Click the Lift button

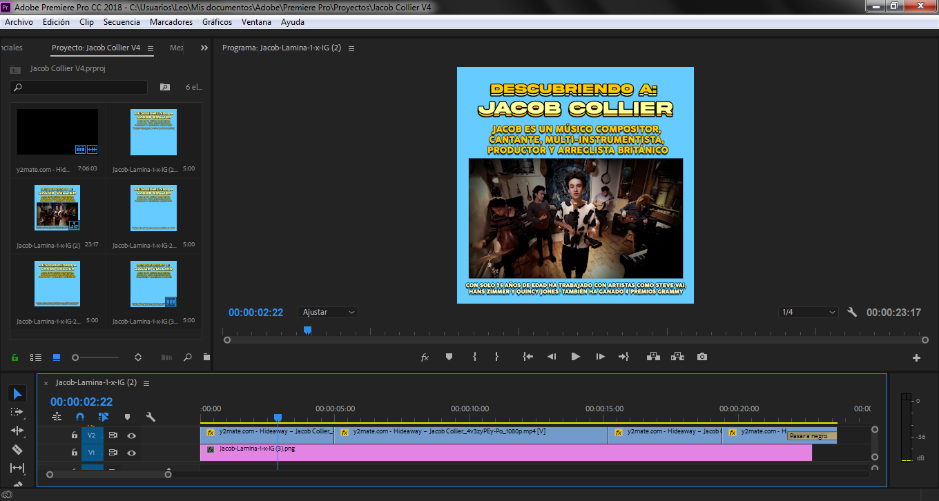[x=653, y=357]
